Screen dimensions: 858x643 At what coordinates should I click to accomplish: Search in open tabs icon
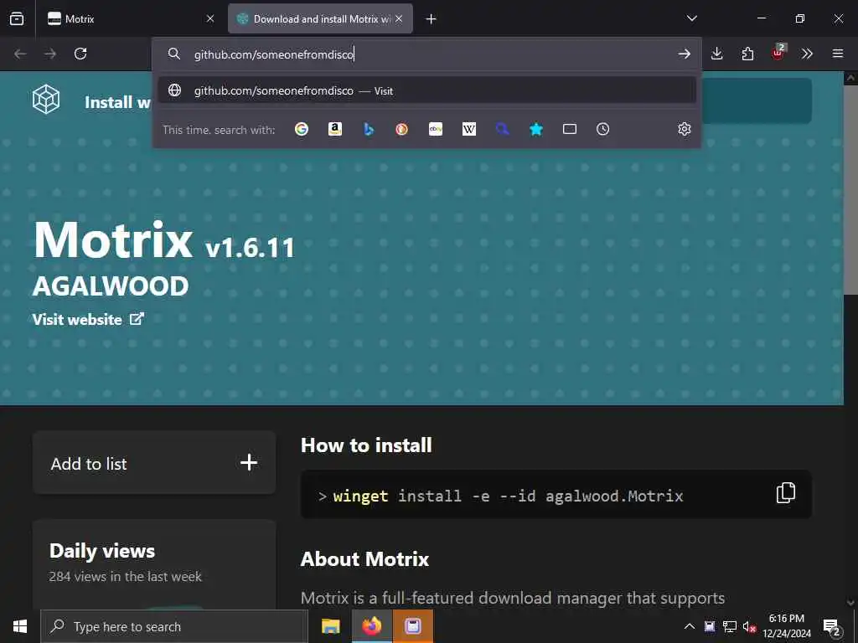tap(570, 129)
